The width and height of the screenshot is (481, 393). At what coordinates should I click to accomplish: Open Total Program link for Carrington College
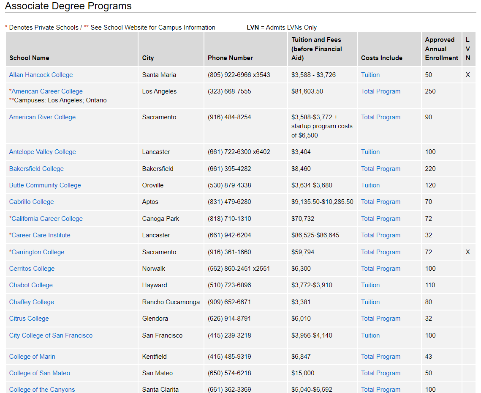point(380,252)
